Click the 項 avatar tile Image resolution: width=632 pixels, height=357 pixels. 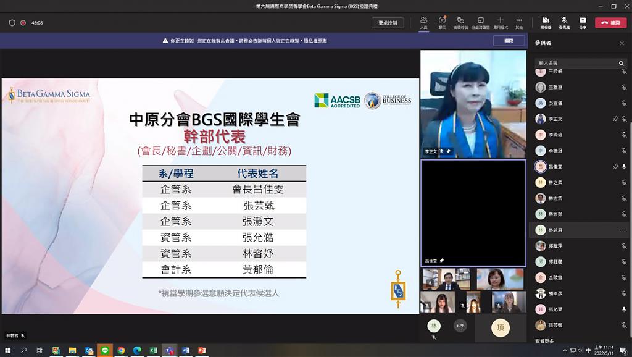(501, 327)
